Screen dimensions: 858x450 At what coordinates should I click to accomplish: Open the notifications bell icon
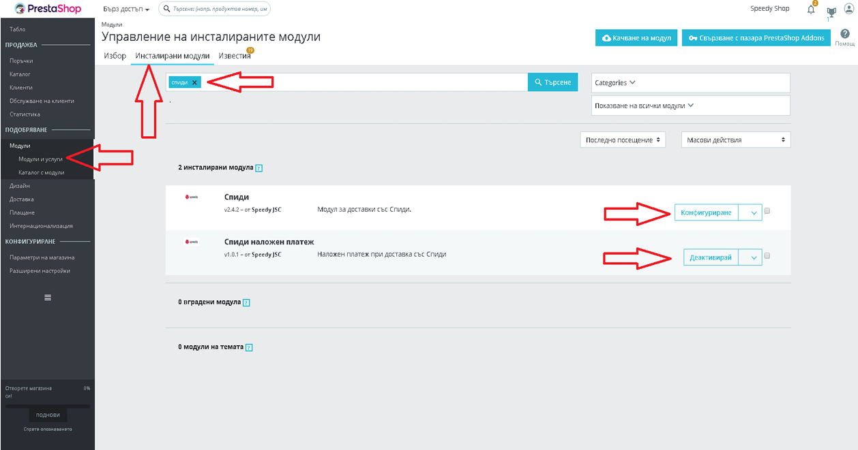(x=811, y=10)
